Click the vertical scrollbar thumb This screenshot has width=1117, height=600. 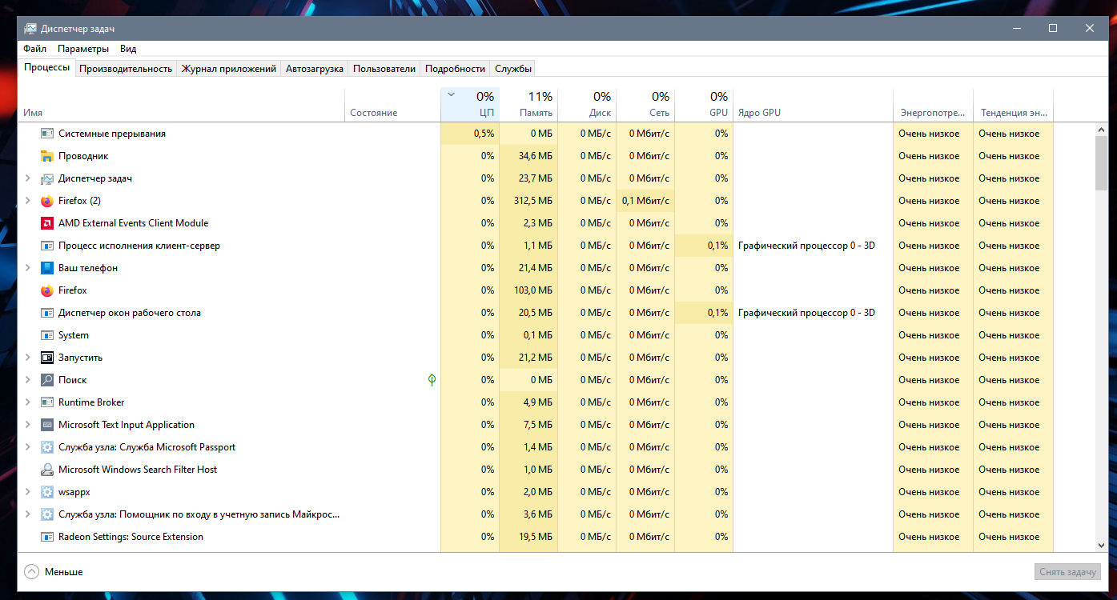1102,163
